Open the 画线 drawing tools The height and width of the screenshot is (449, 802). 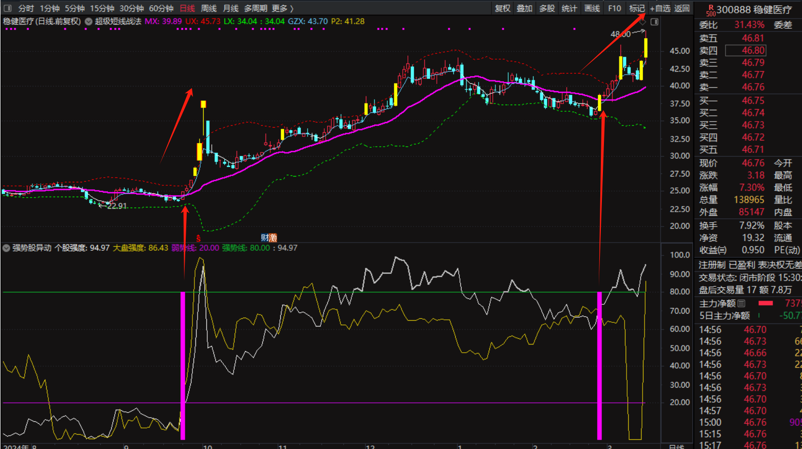(x=592, y=8)
